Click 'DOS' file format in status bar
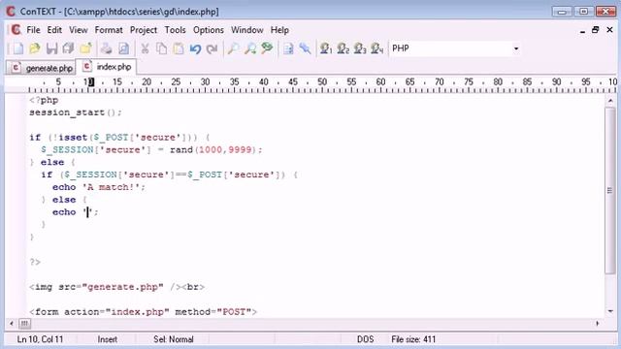Image resolution: width=621 pixels, height=349 pixels. [x=365, y=339]
